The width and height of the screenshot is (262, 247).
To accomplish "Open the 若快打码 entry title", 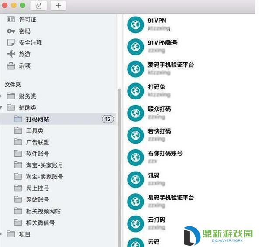I will coord(159,131).
